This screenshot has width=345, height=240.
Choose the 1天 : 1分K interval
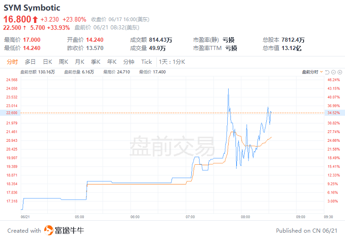pyautogui.click(x=172, y=62)
